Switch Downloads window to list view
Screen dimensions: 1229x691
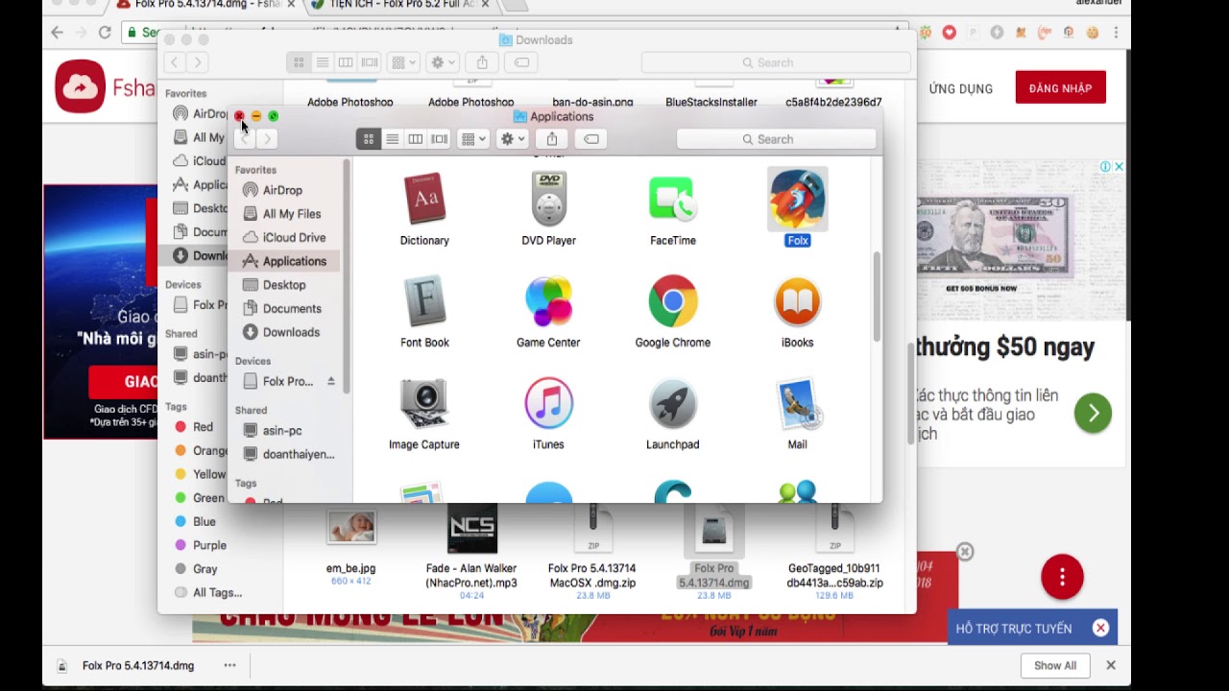coord(322,62)
